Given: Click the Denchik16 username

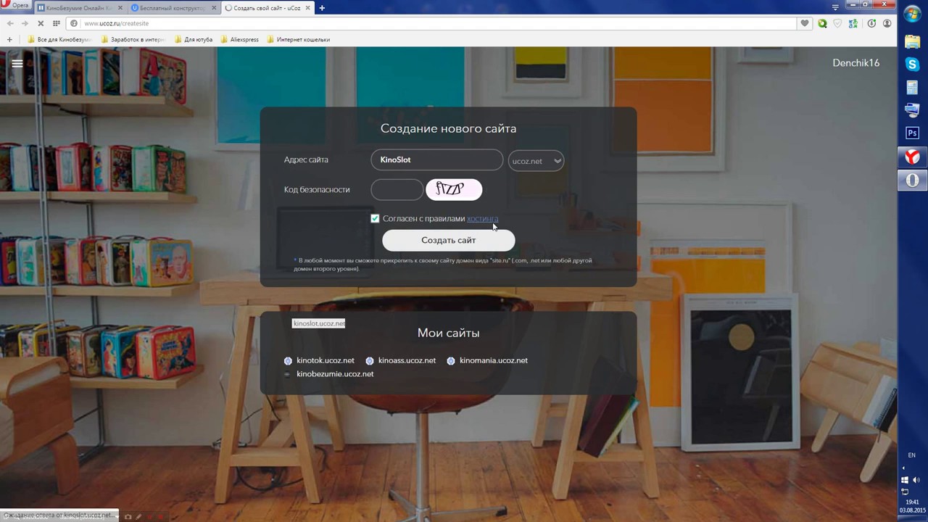Looking at the screenshot, I should click(x=855, y=63).
